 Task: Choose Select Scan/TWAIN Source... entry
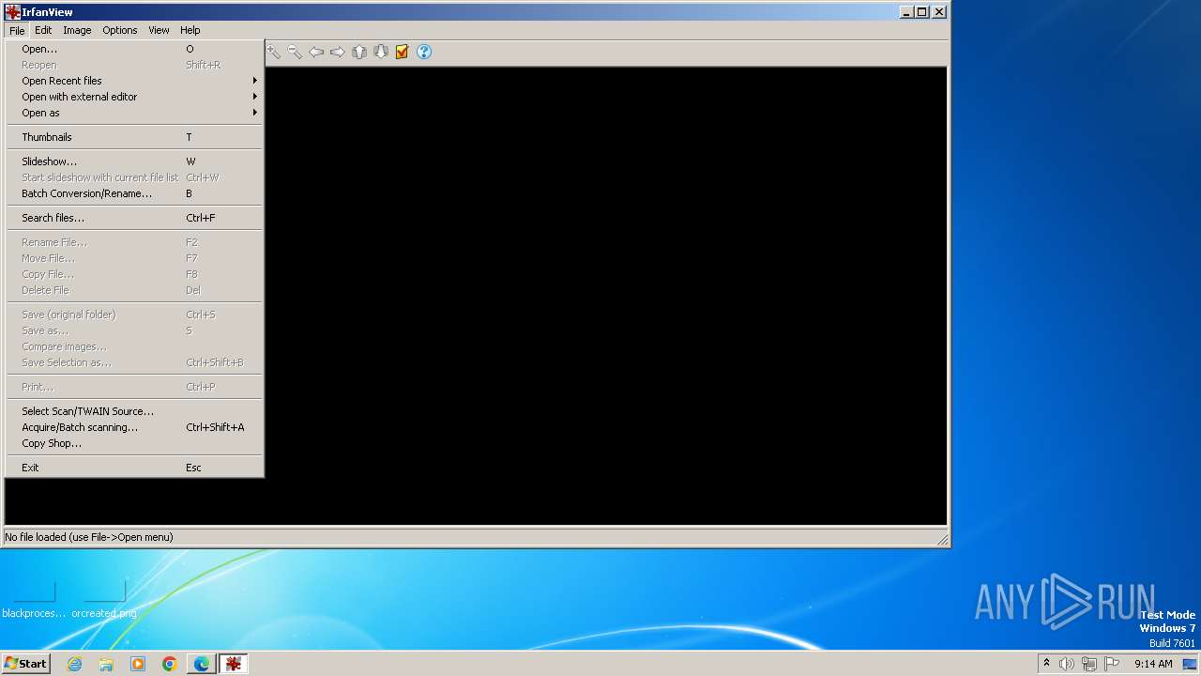pos(134,411)
